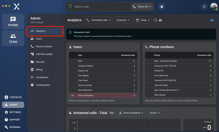Image resolution: width=219 pixels, height=132 pixels.
Task: Select Cameron B NZ 2280 (S) phone row
Action: coord(179,80)
